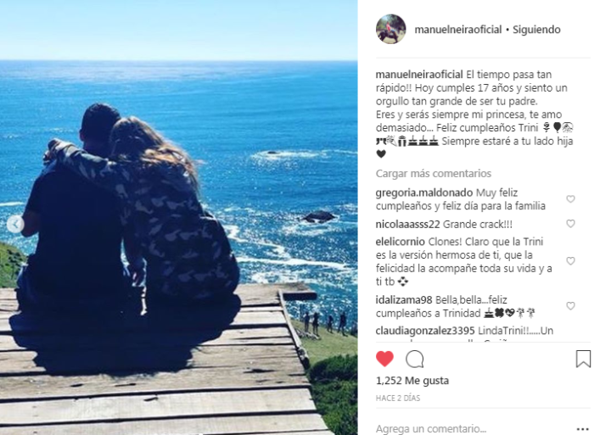594x435 pixels.
Task: Show who liked via 1,252 Me gusta
Action: [x=412, y=381]
